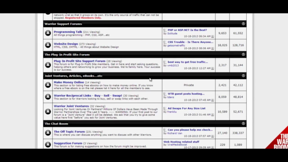Go to last post arrow for Can you please help me check
Screen dimensions: 288x162
coord(213,136)
